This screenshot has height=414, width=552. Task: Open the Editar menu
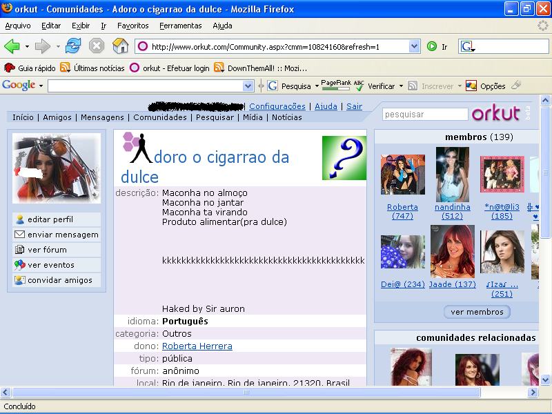click(51, 26)
